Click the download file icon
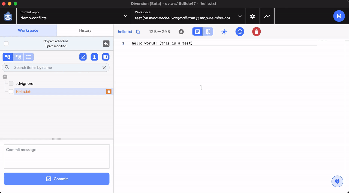 [x=181, y=32]
